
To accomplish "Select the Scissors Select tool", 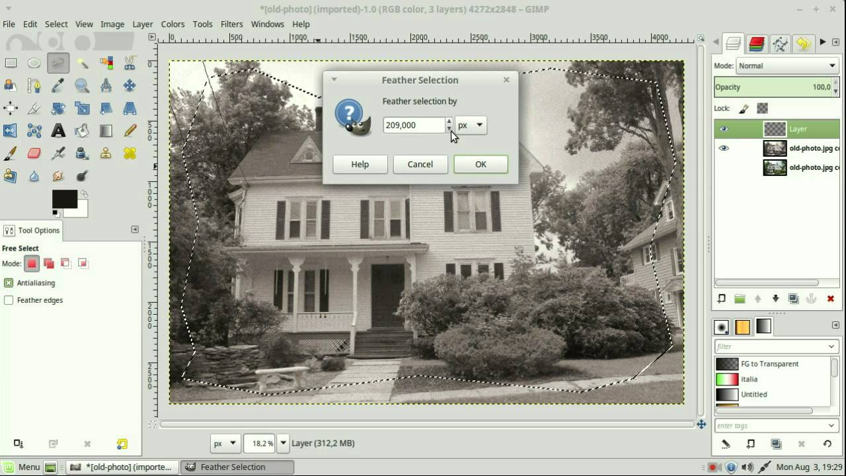I will pyautogui.click(x=130, y=63).
